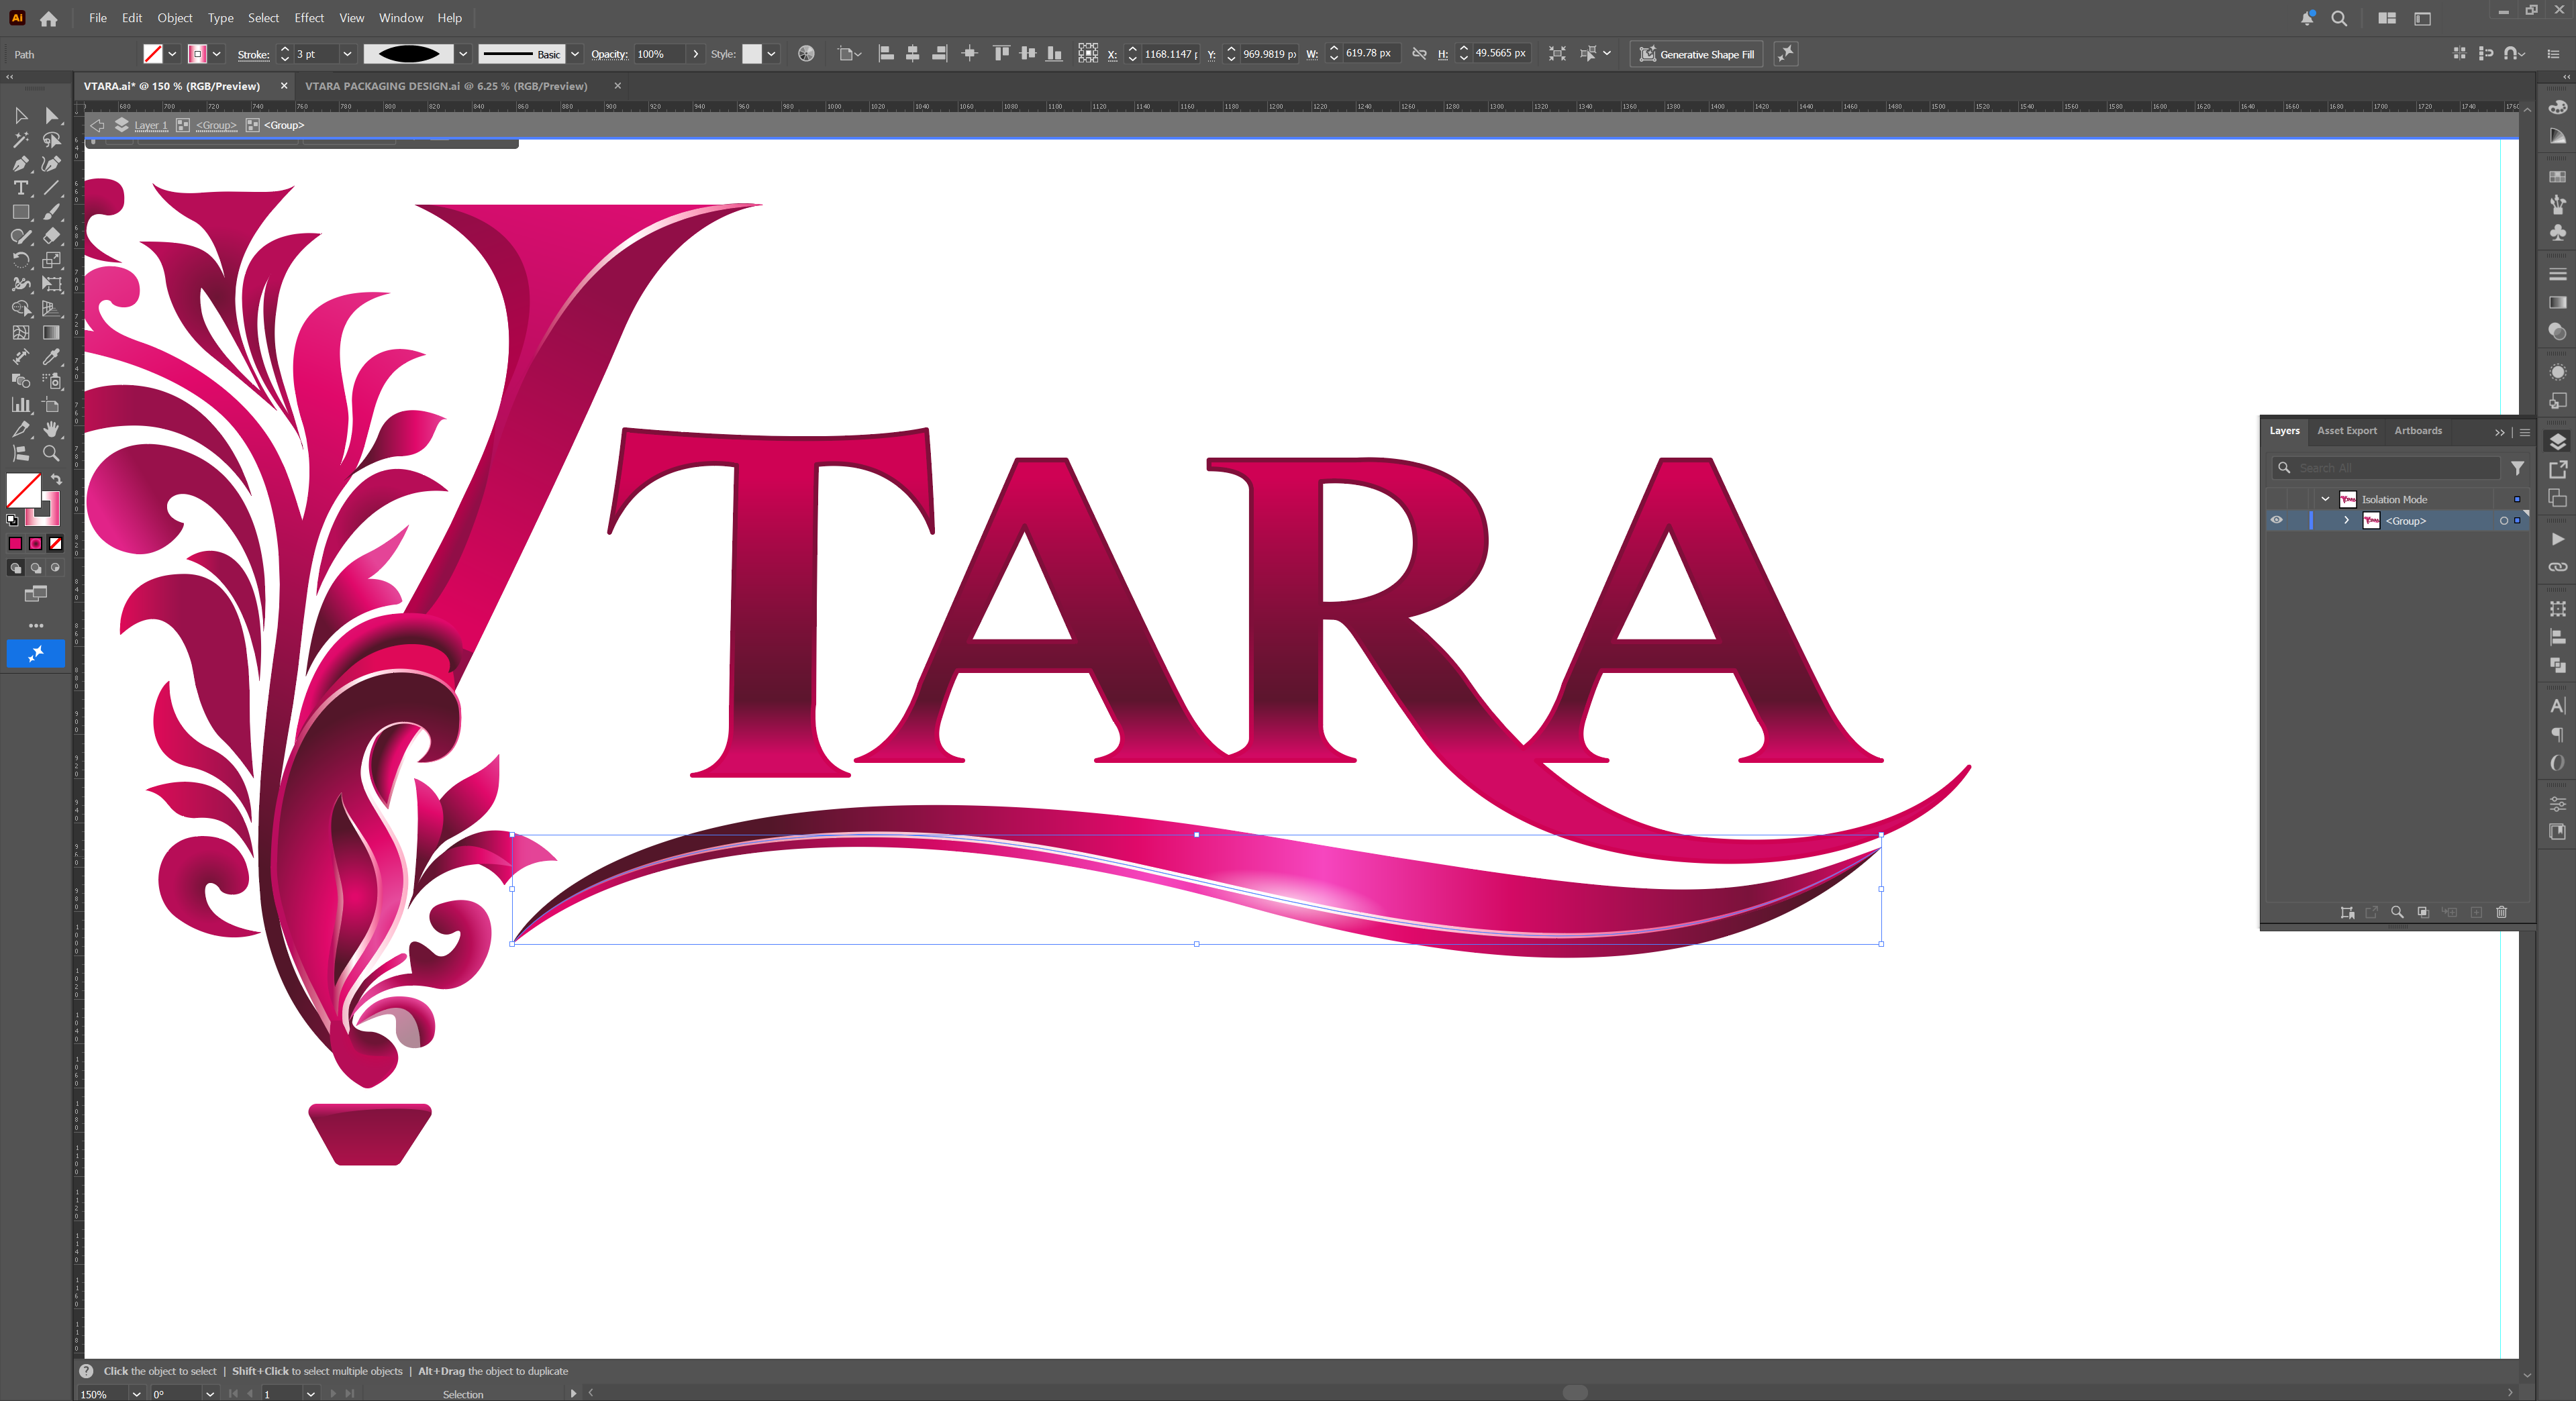Screen dimensions: 2576x1401
Task: Switch to the Artboards tab
Action: click(2418, 431)
